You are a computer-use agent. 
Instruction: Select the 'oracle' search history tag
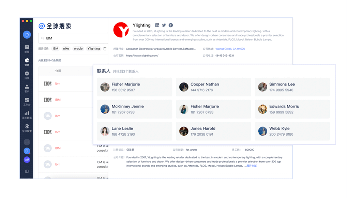pos(78,49)
